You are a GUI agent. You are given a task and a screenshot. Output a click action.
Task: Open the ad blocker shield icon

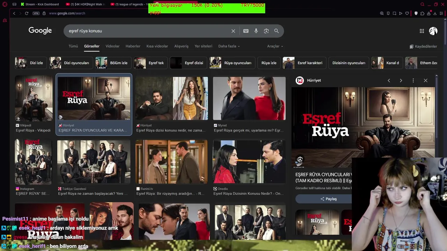coord(416,13)
